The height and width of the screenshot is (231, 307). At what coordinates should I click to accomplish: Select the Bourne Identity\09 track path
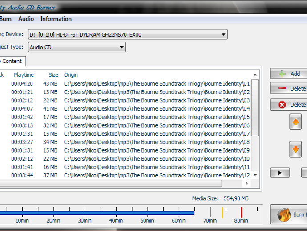(157, 150)
